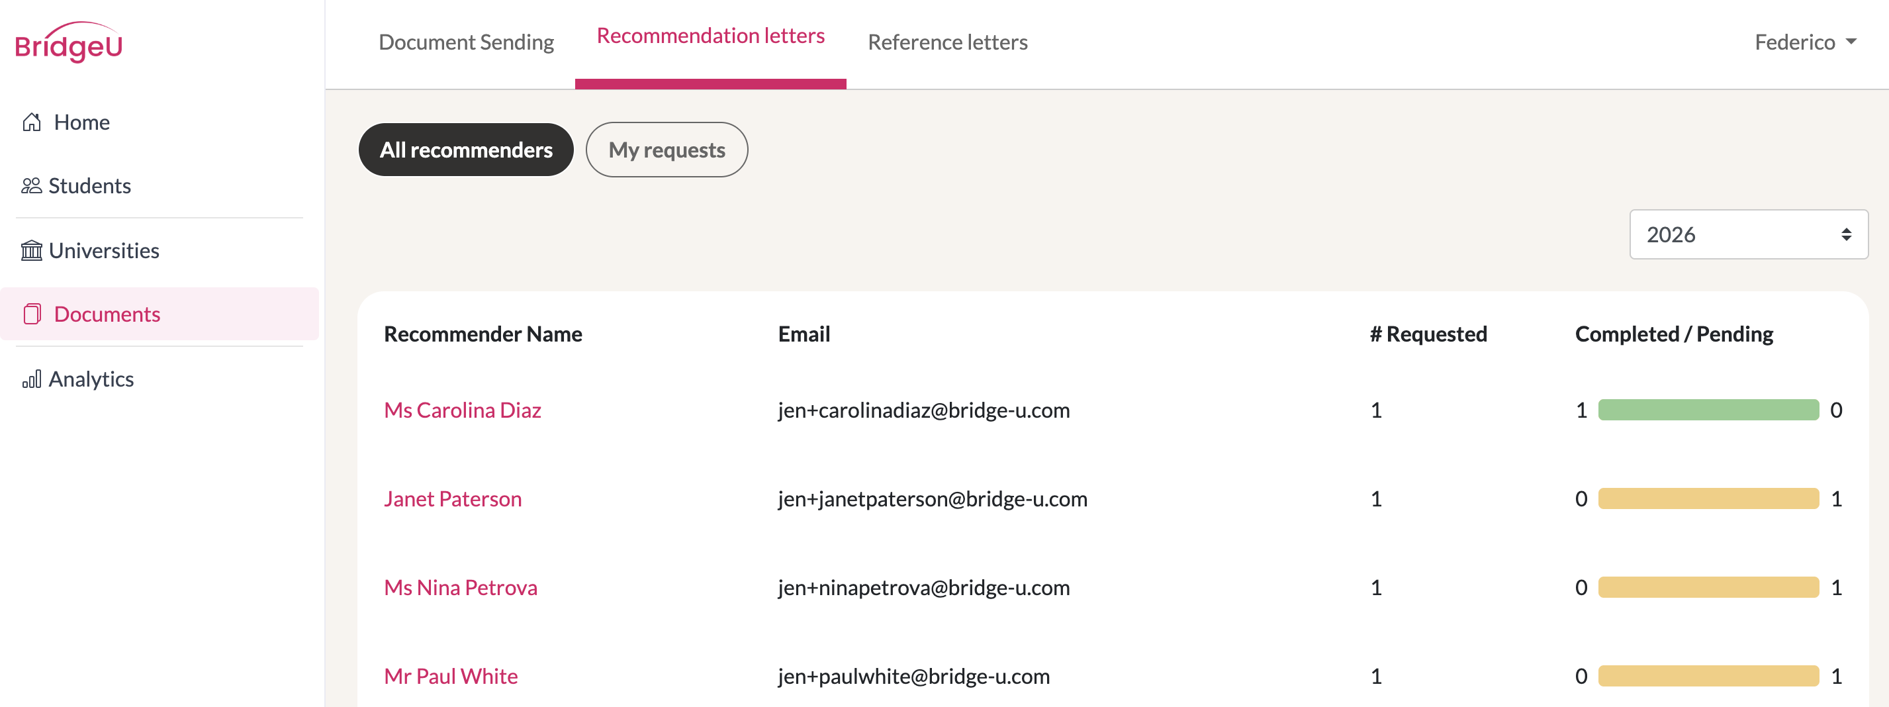Open the 2026 year dropdown
The height and width of the screenshot is (707, 1889).
coord(1748,235)
